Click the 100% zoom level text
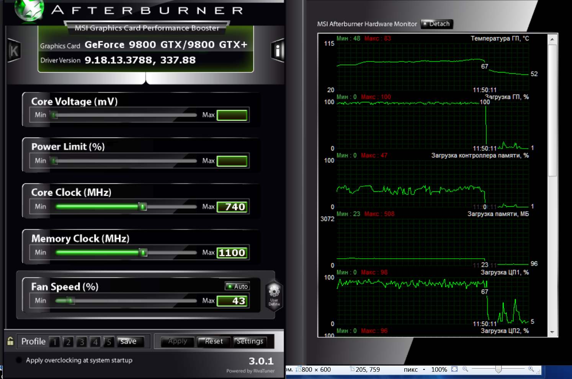The image size is (572, 379). coord(439,369)
